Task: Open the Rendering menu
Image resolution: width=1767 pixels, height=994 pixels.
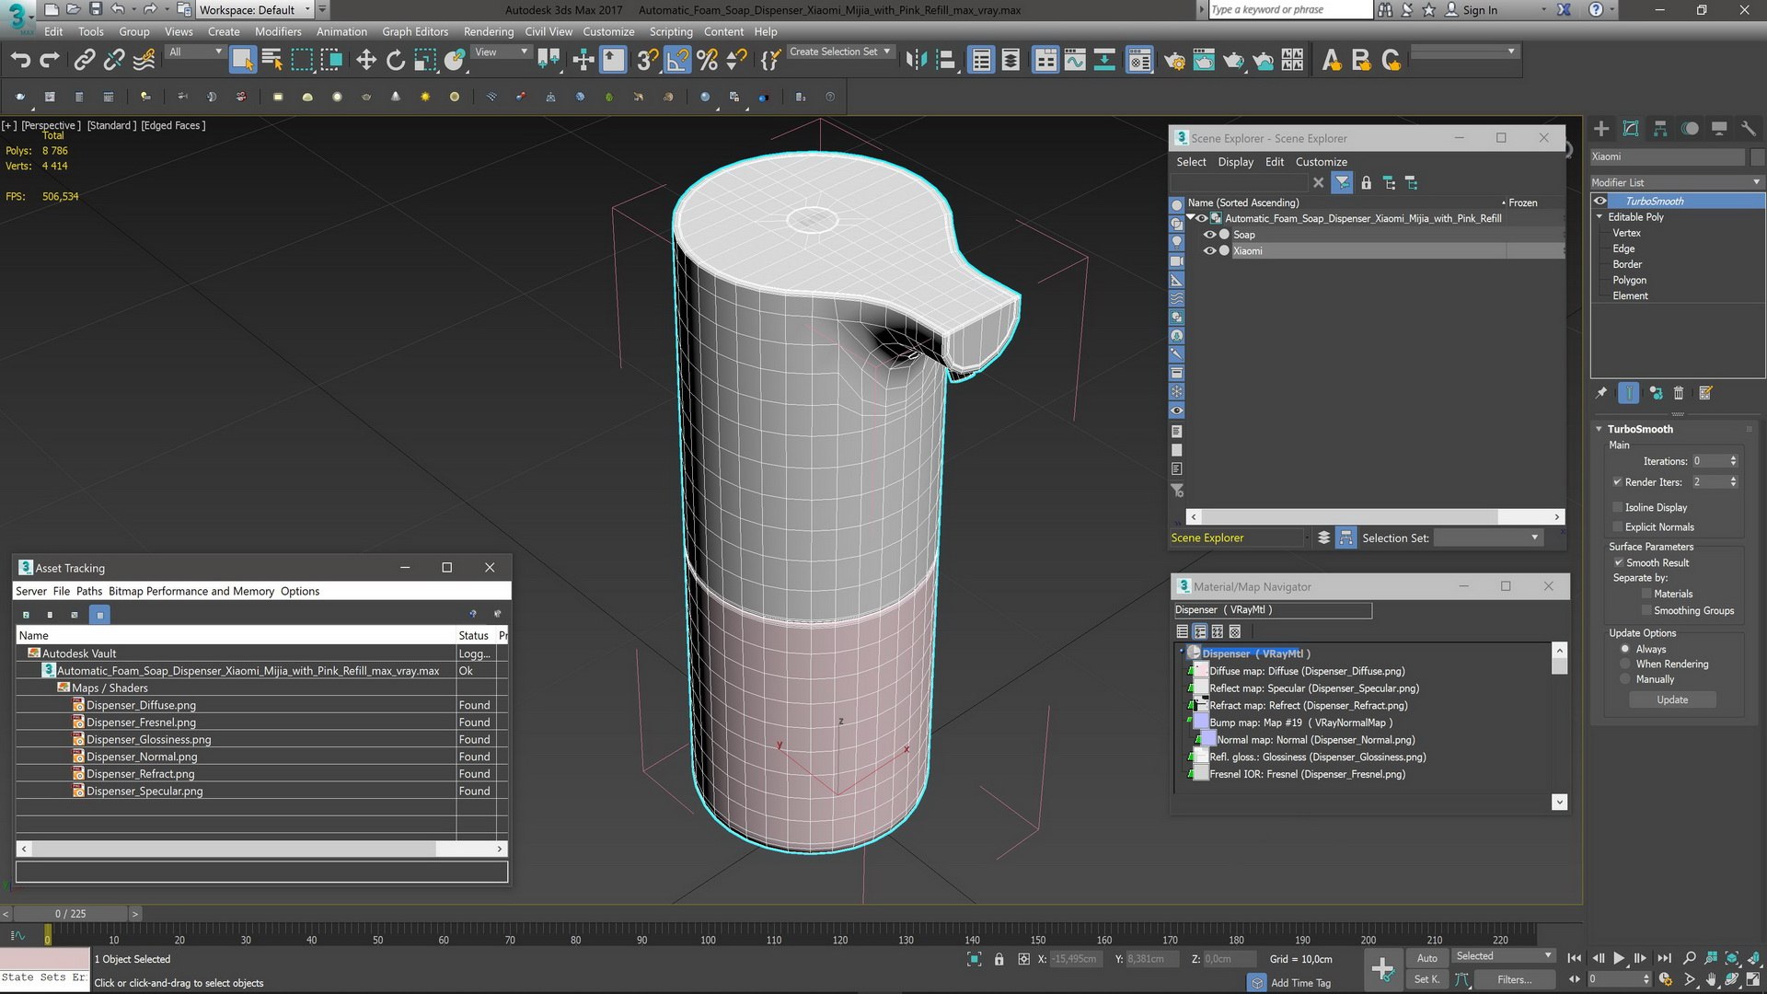Action: tap(488, 31)
